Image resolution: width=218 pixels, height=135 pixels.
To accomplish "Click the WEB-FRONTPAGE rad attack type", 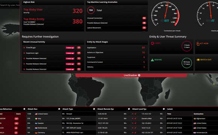I will [79, 133].
